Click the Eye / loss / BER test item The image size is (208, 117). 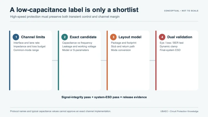(171, 43)
